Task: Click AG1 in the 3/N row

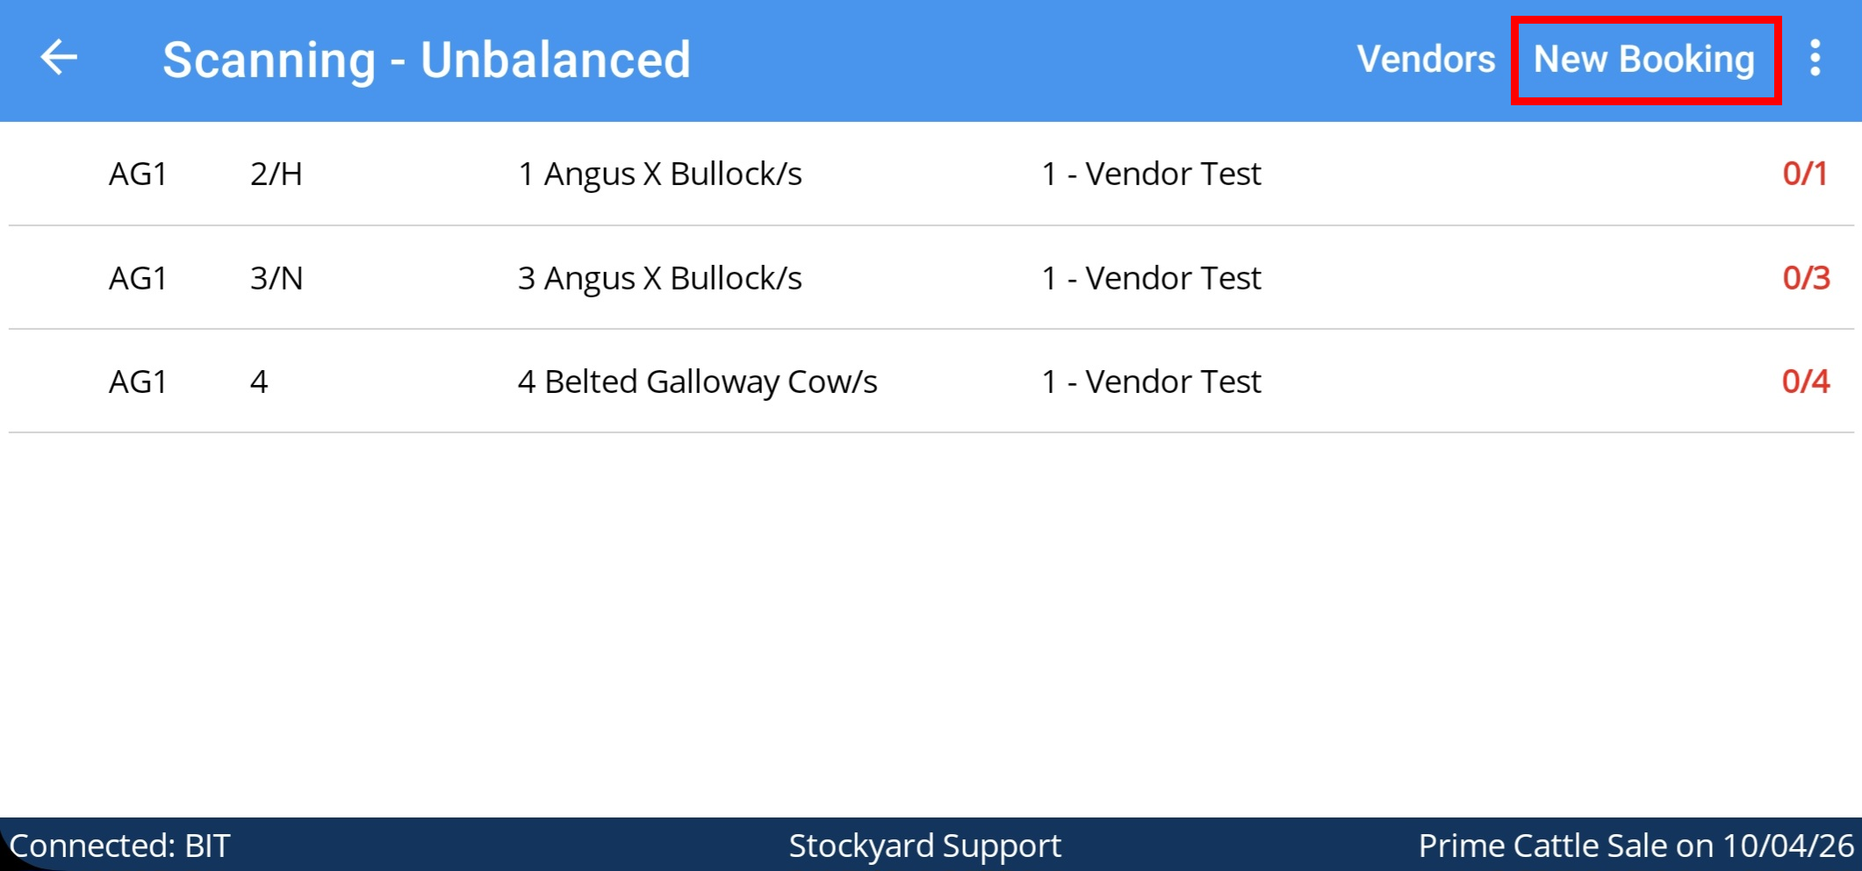Action: (138, 278)
